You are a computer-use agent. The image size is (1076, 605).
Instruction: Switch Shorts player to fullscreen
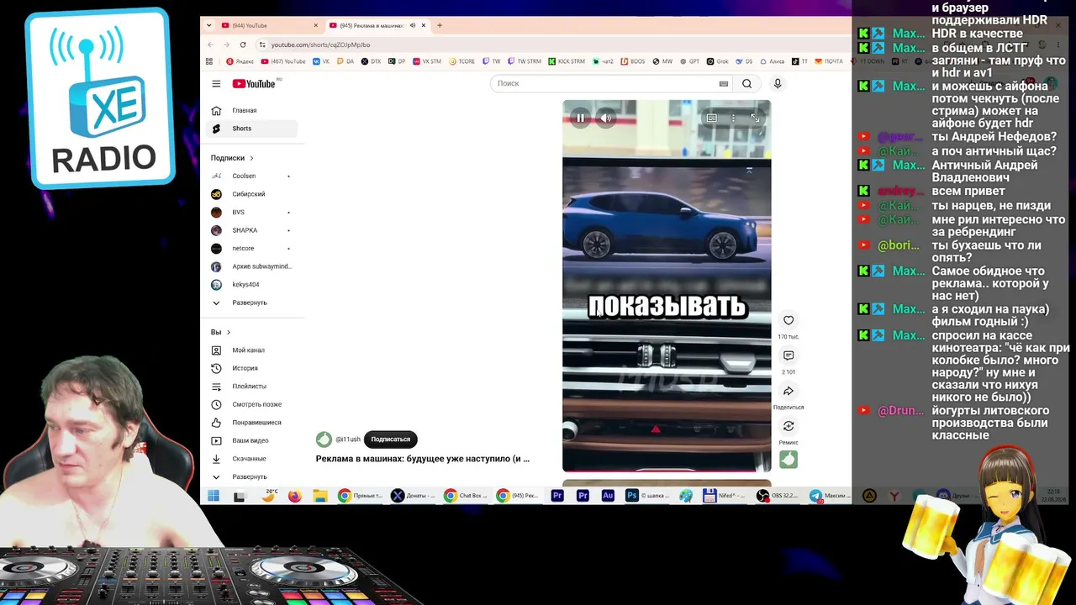[755, 118]
